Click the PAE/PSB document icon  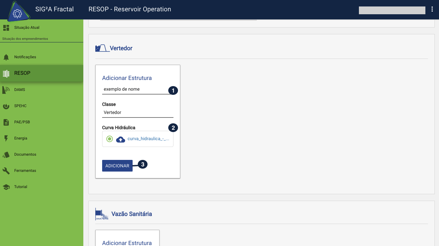point(6,122)
